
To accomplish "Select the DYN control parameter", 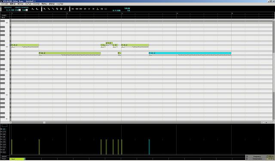I will click(4, 132).
